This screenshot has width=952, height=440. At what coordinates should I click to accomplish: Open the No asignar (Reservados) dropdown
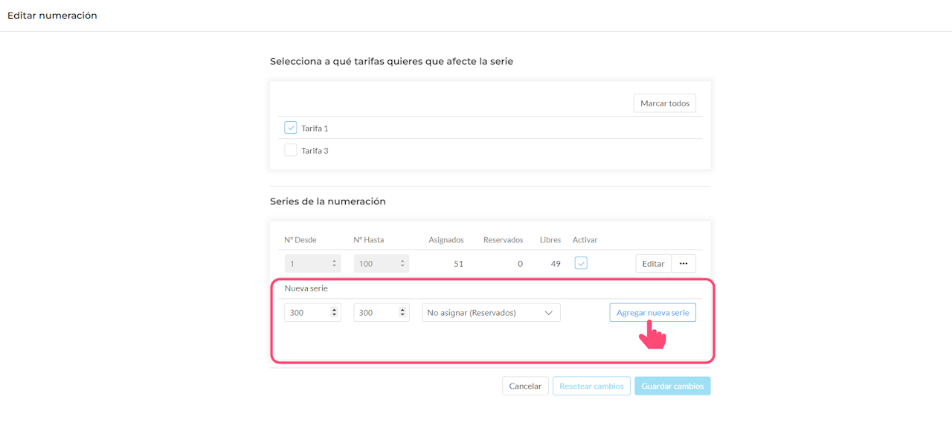[491, 313]
